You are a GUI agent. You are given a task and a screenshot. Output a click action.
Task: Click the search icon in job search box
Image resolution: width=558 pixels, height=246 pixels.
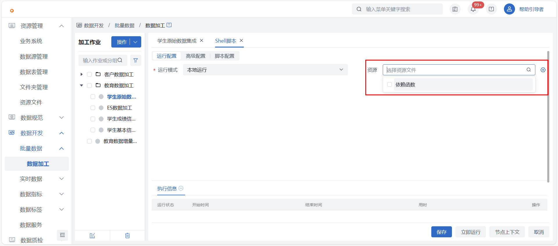coord(120,60)
